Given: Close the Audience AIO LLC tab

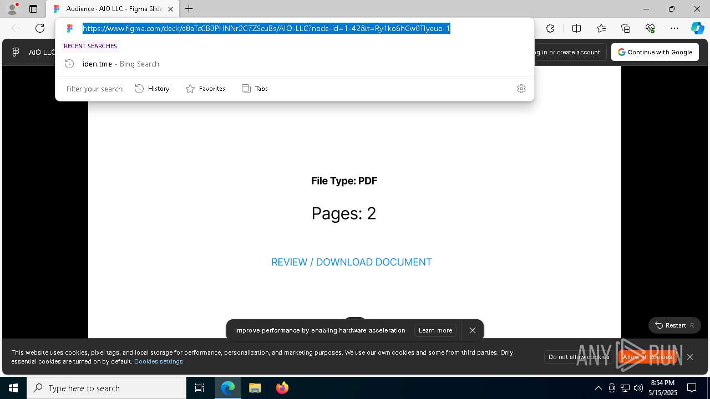Looking at the screenshot, I should (170, 9).
